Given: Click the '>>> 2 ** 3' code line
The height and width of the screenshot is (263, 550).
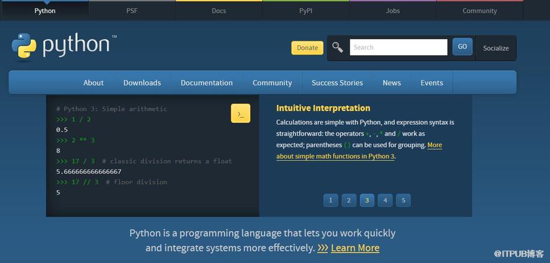Looking at the screenshot, I should 75,140.
